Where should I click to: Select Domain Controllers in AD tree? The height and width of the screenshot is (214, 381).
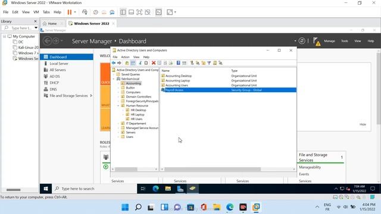click(139, 96)
